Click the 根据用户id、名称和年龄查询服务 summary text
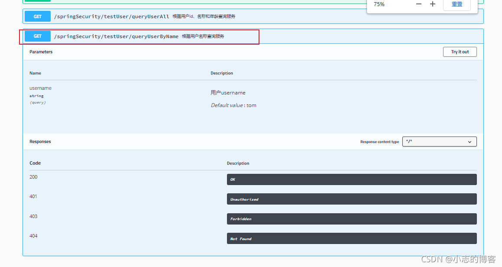502x267 pixels. 204,16
